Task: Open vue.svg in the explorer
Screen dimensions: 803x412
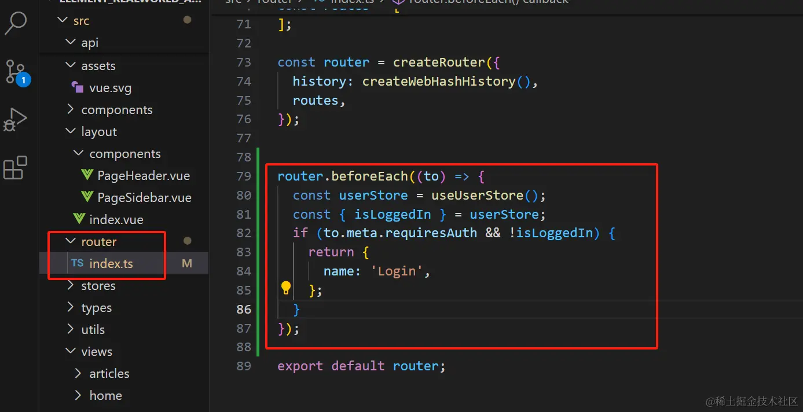Action: (x=110, y=88)
